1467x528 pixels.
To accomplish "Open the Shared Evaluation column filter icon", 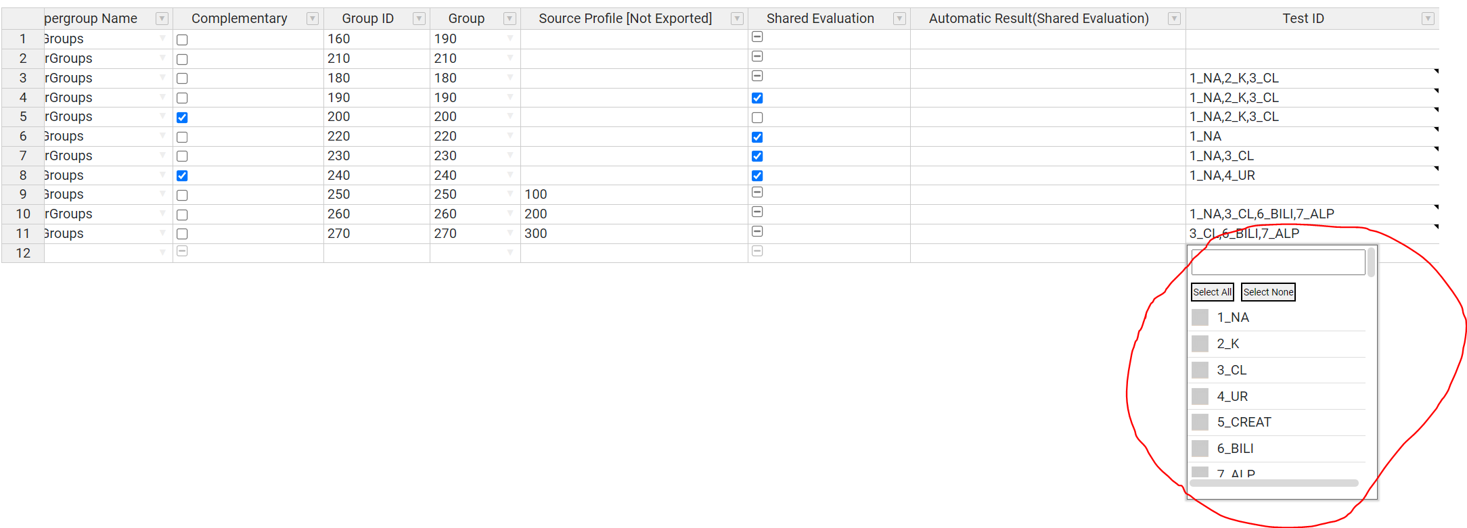I will coord(899,19).
